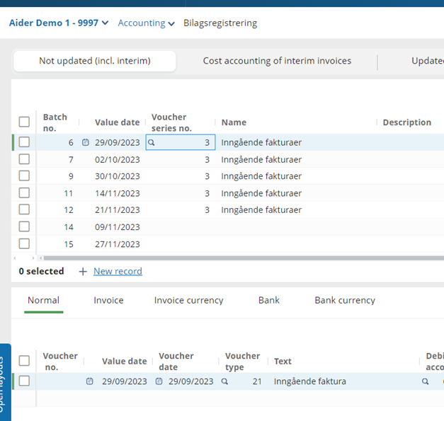This screenshot has height=421, width=444.
Task: Click voucher type lookup magnifier icon
Action: pos(224,381)
